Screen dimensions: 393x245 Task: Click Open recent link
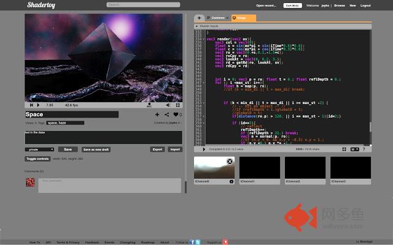266,6
